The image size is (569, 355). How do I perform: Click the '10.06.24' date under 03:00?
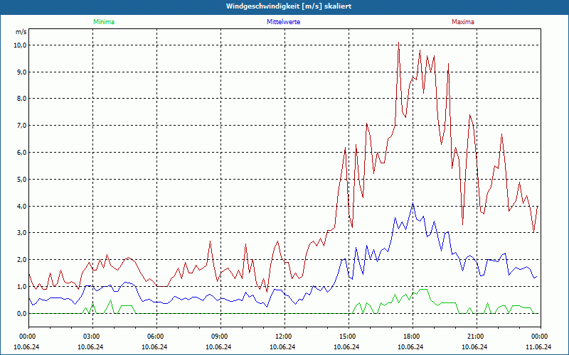(90, 346)
